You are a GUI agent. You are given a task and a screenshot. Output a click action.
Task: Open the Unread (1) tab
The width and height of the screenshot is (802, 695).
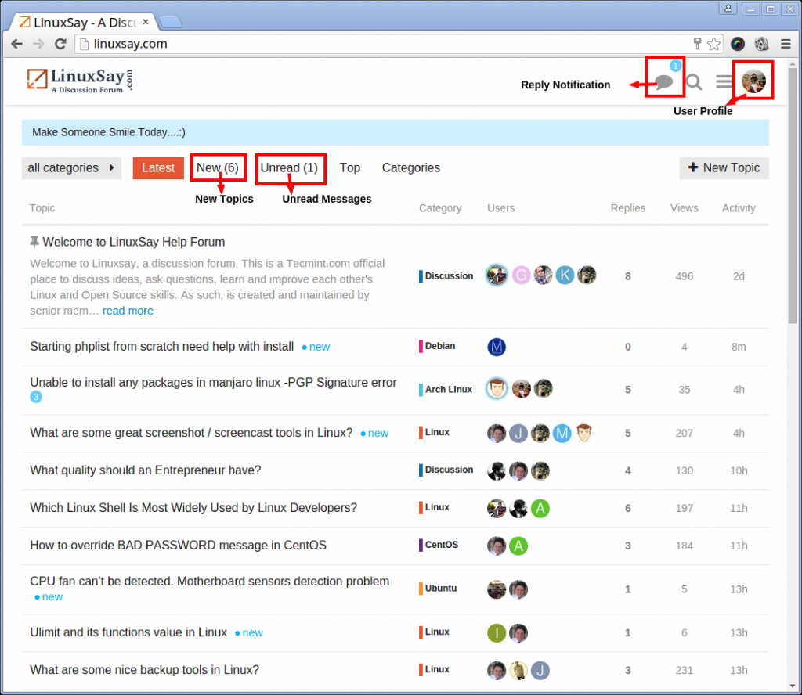(x=290, y=167)
